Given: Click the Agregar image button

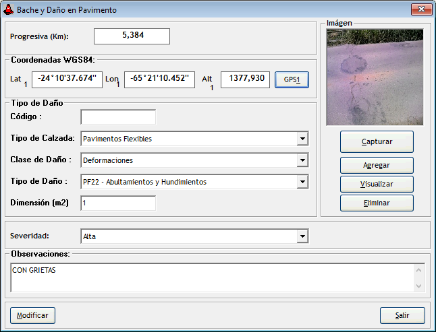Looking at the screenshot, I should 377,165.
